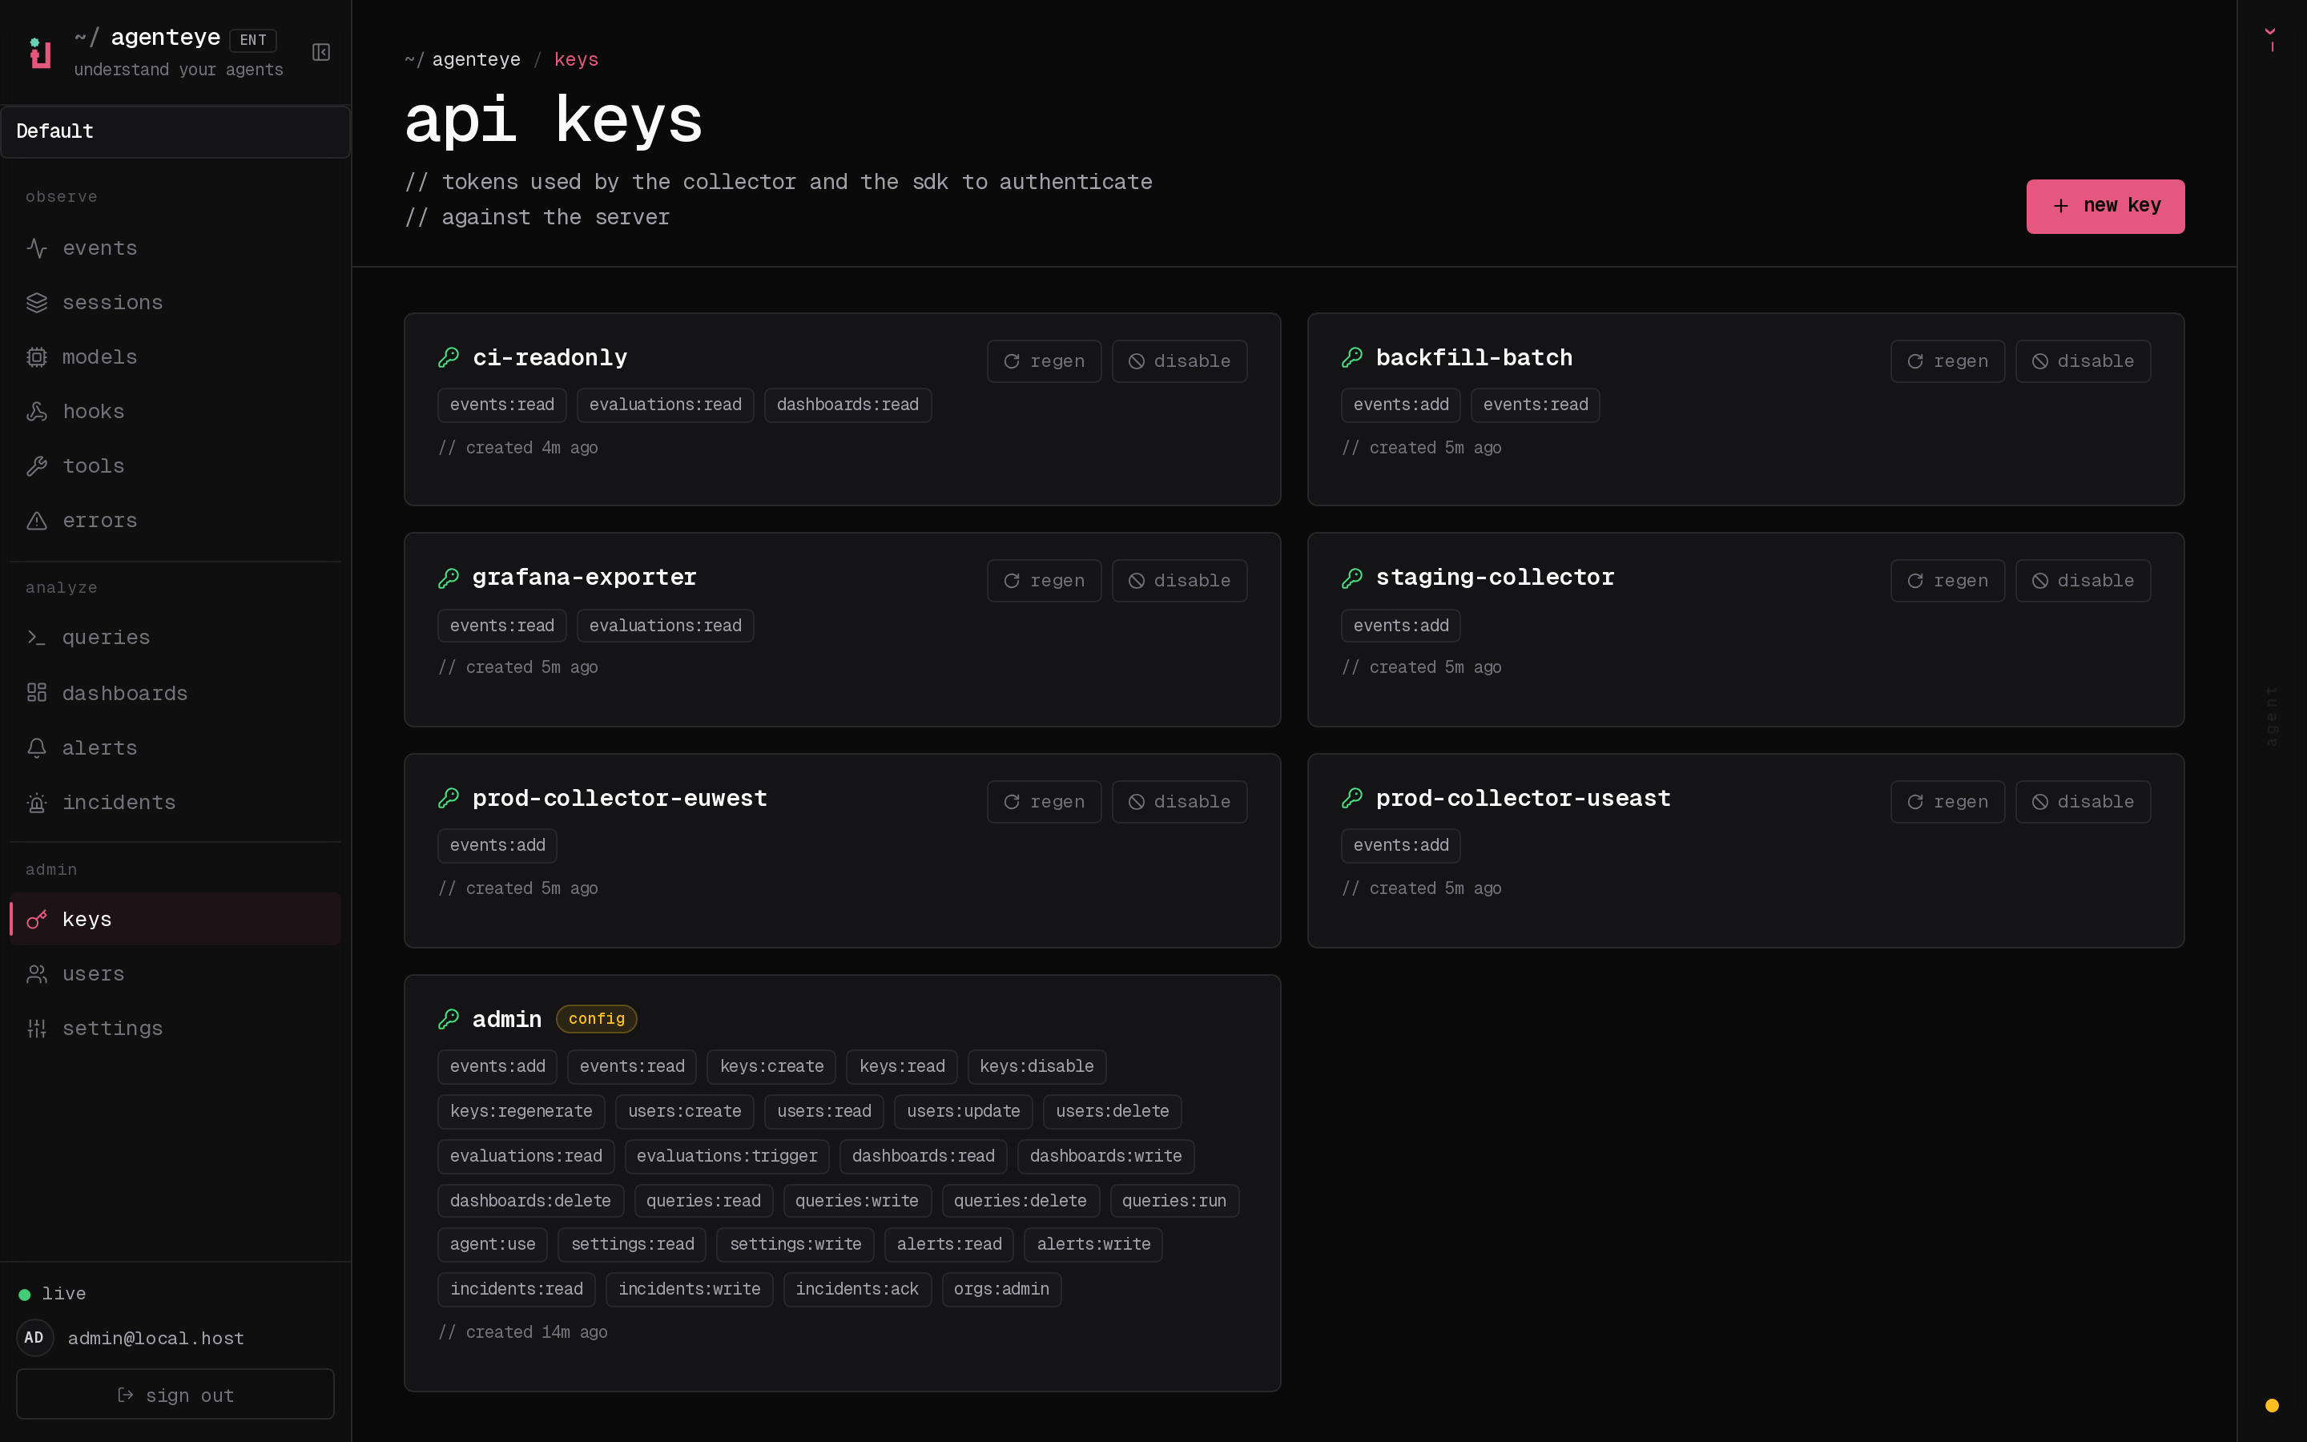This screenshot has height=1442, width=2307.
Task: Regenerate the staging-collector key
Action: click(1947, 581)
